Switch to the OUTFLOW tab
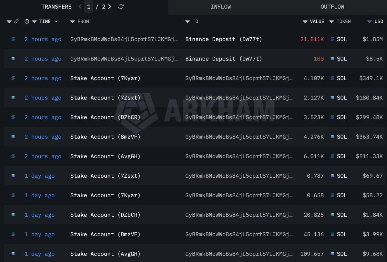 (332, 7)
